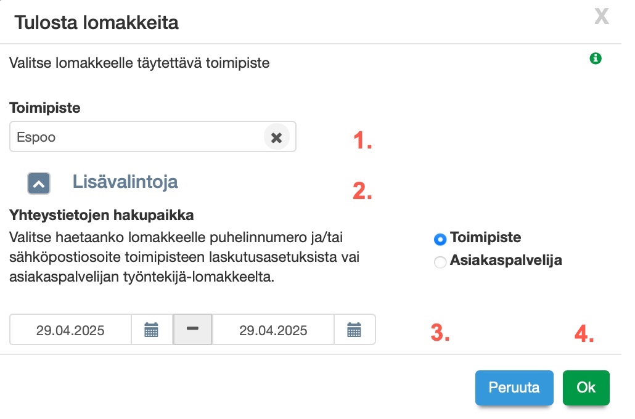Click the Lisävalintoja heading text
This screenshot has height=419, width=635.
125,182
